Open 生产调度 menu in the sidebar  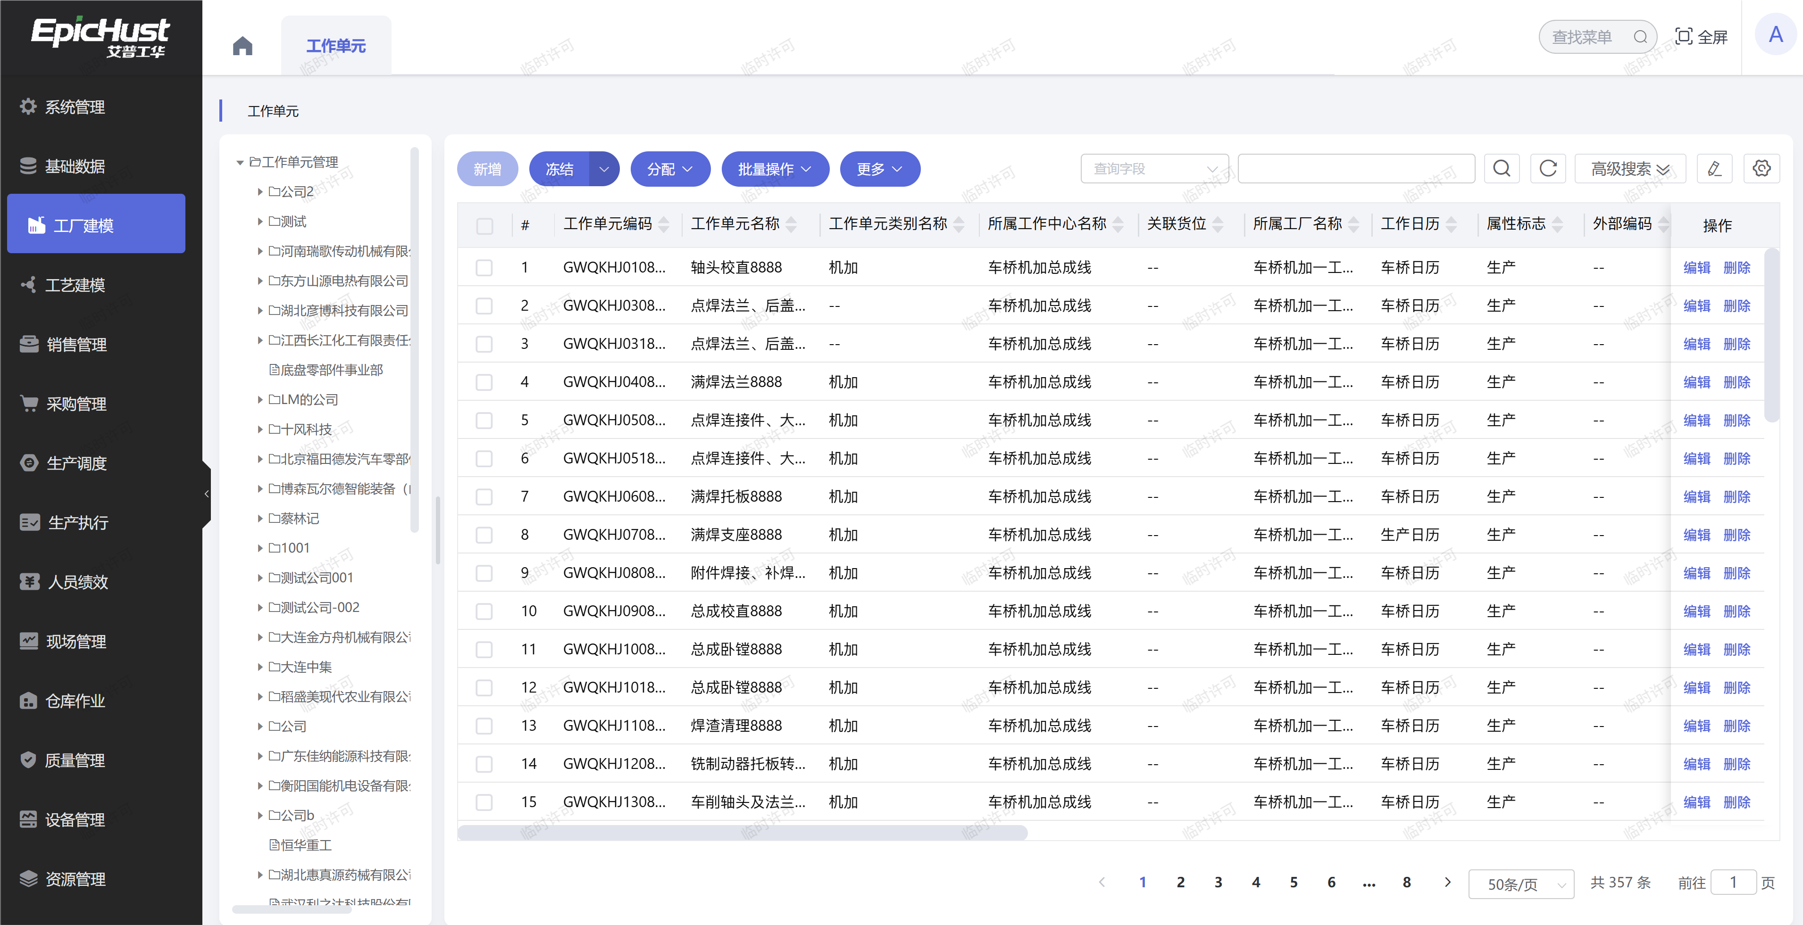pos(76,463)
